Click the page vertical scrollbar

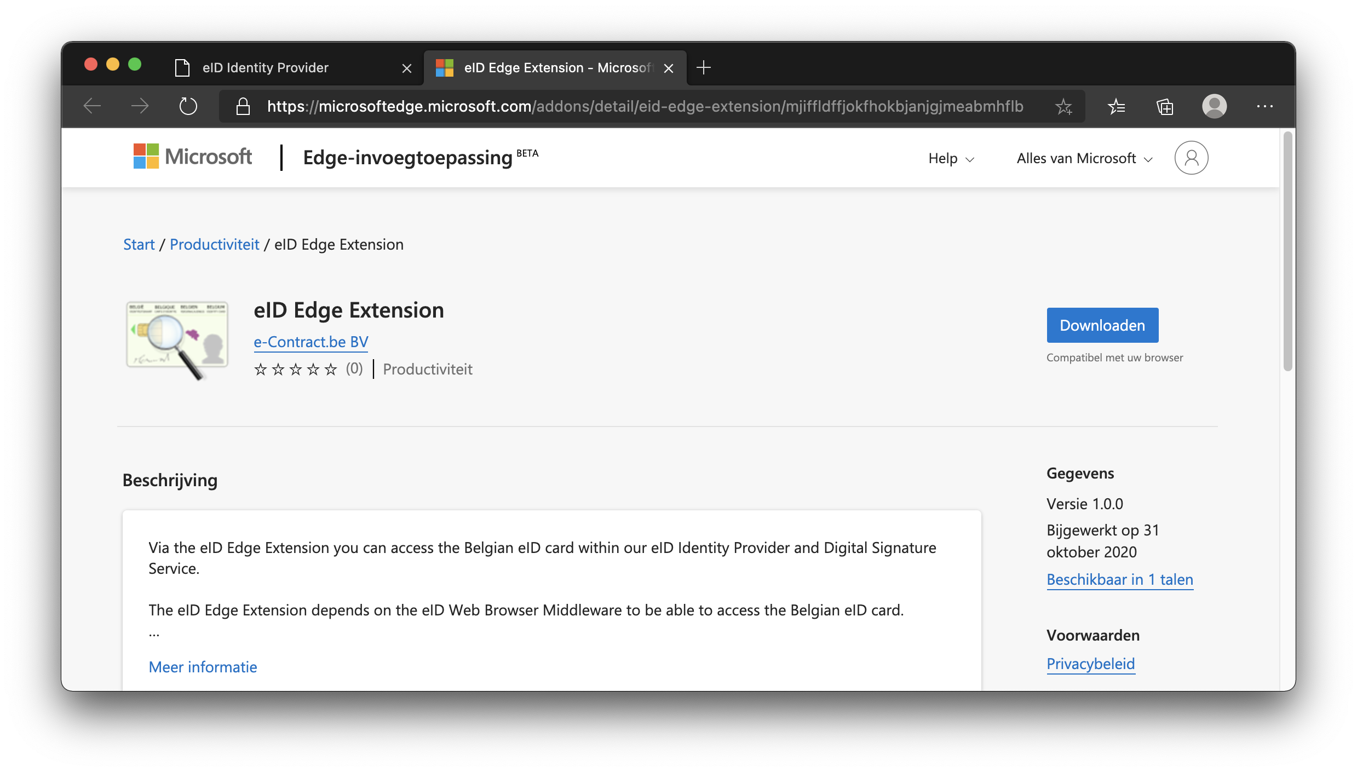click(x=1287, y=252)
